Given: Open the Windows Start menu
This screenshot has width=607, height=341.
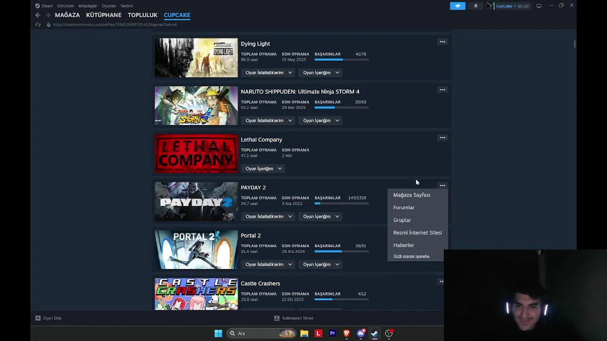Looking at the screenshot, I should (x=218, y=333).
